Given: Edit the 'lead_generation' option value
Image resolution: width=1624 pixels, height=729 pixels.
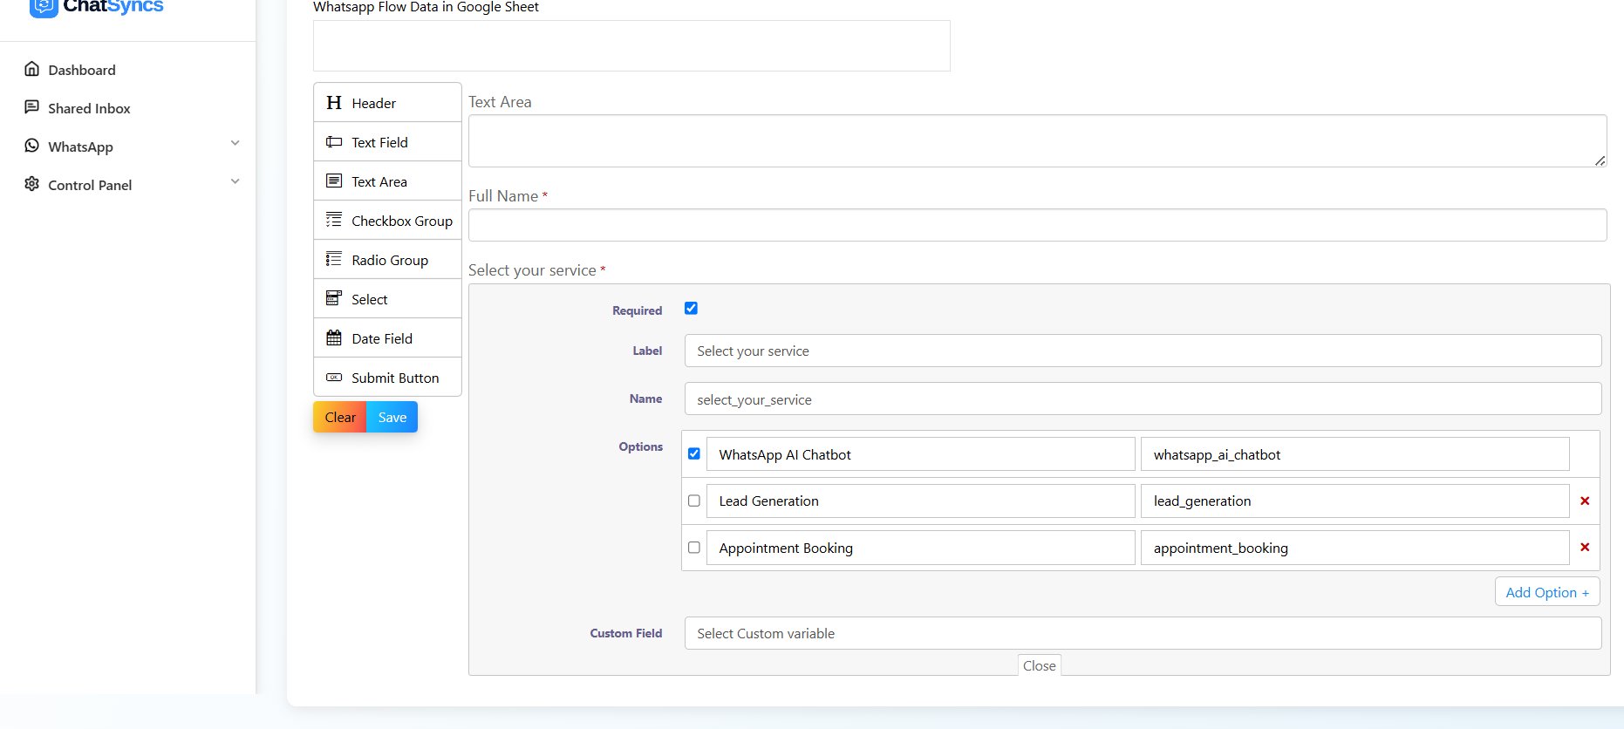Looking at the screenshot, I should pos(1355,501).
